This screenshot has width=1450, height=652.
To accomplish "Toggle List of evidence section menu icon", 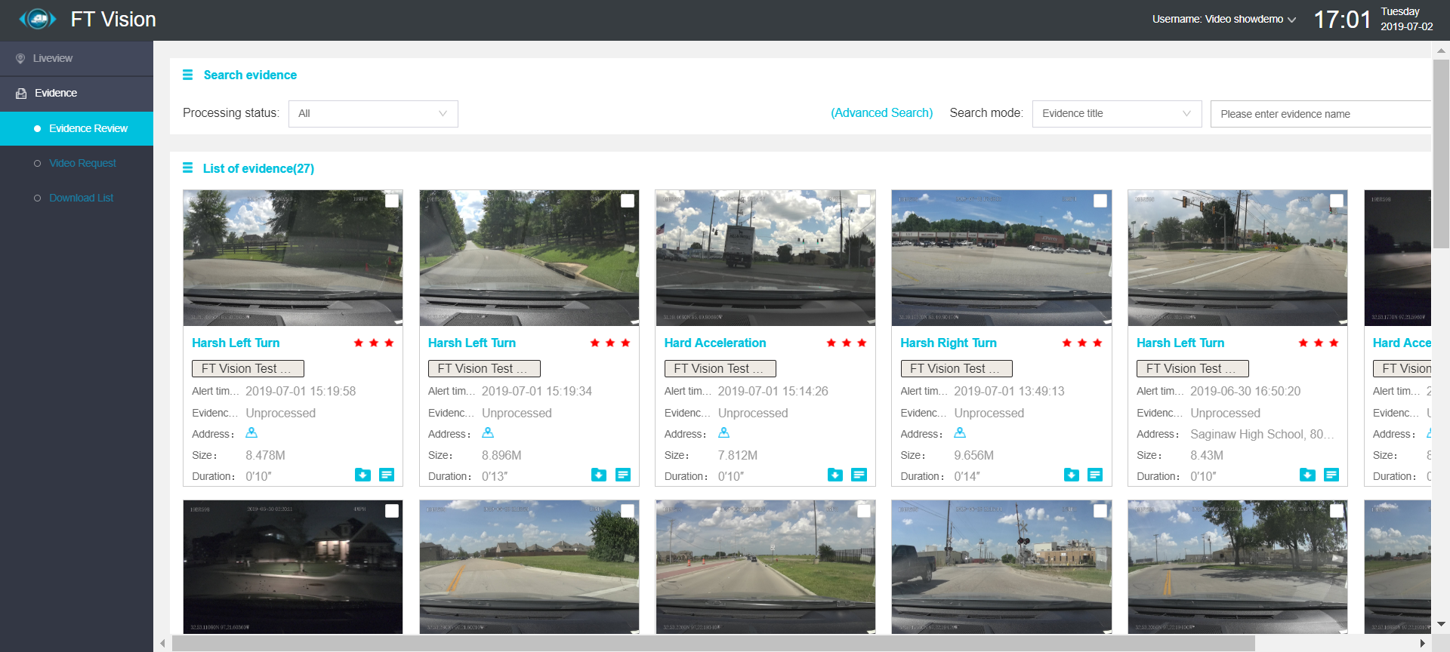I will point(187,168).
